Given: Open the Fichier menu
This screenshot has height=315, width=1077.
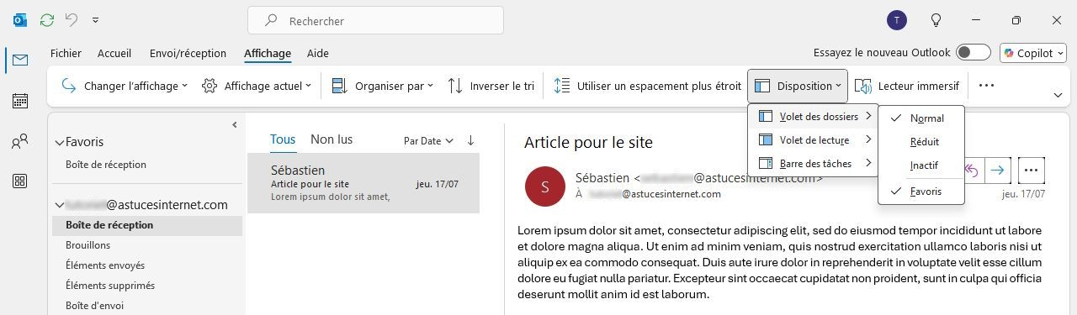Looking at the screenshot, I should click(x=66, y=53).
